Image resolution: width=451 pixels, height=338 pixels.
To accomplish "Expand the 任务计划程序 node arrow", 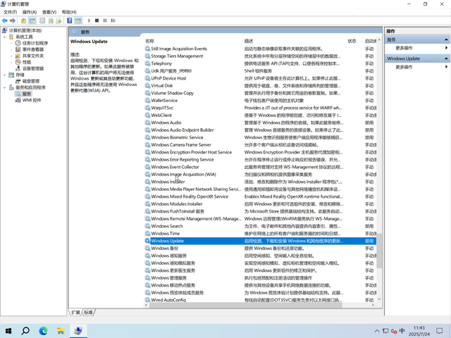I will pos(11,43).
